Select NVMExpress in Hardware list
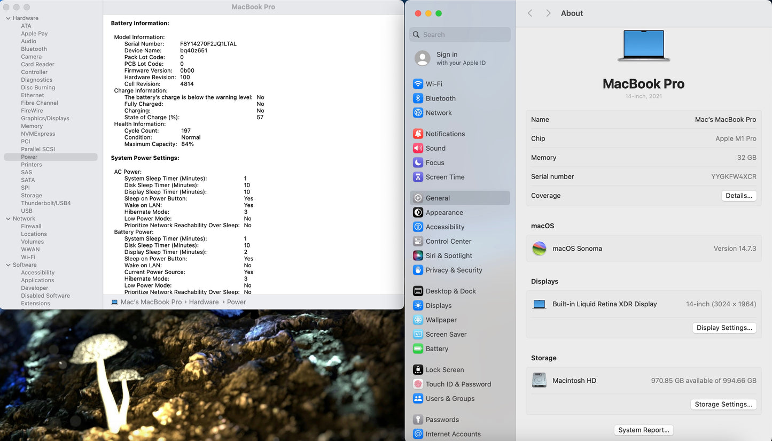 (38, 134)
